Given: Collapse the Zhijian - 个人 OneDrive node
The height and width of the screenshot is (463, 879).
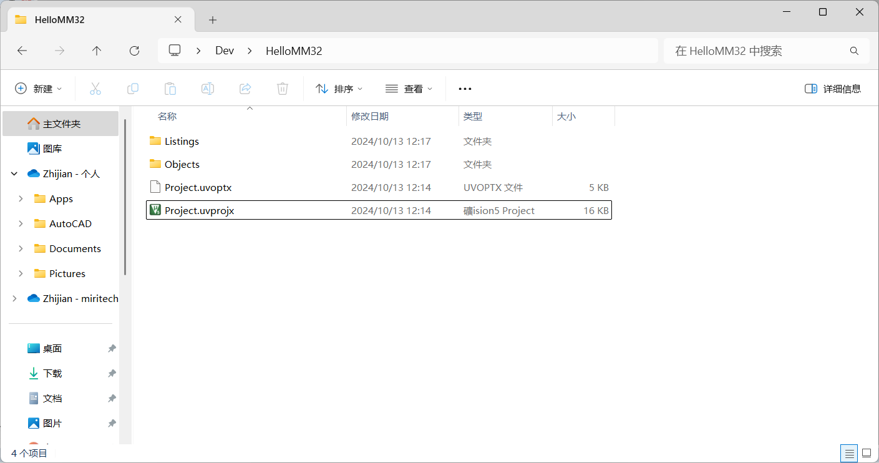Looking at the screenshot, I should click(14, 174).
